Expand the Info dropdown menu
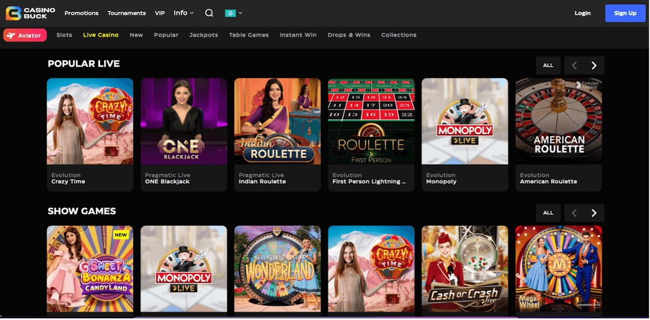The image size is (650, 320). 183,13
